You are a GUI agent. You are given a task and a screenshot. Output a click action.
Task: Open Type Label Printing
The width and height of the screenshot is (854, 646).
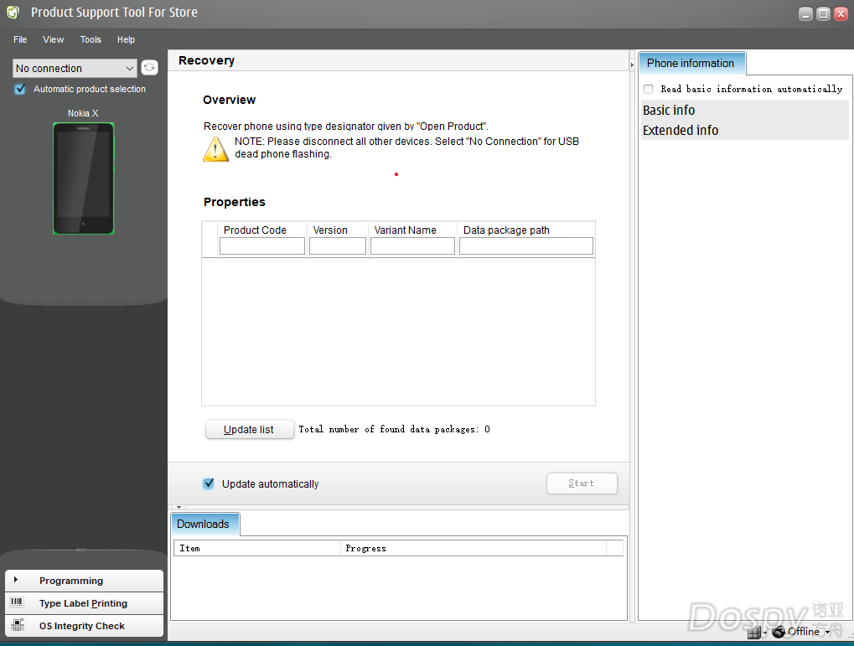point(83,603)
